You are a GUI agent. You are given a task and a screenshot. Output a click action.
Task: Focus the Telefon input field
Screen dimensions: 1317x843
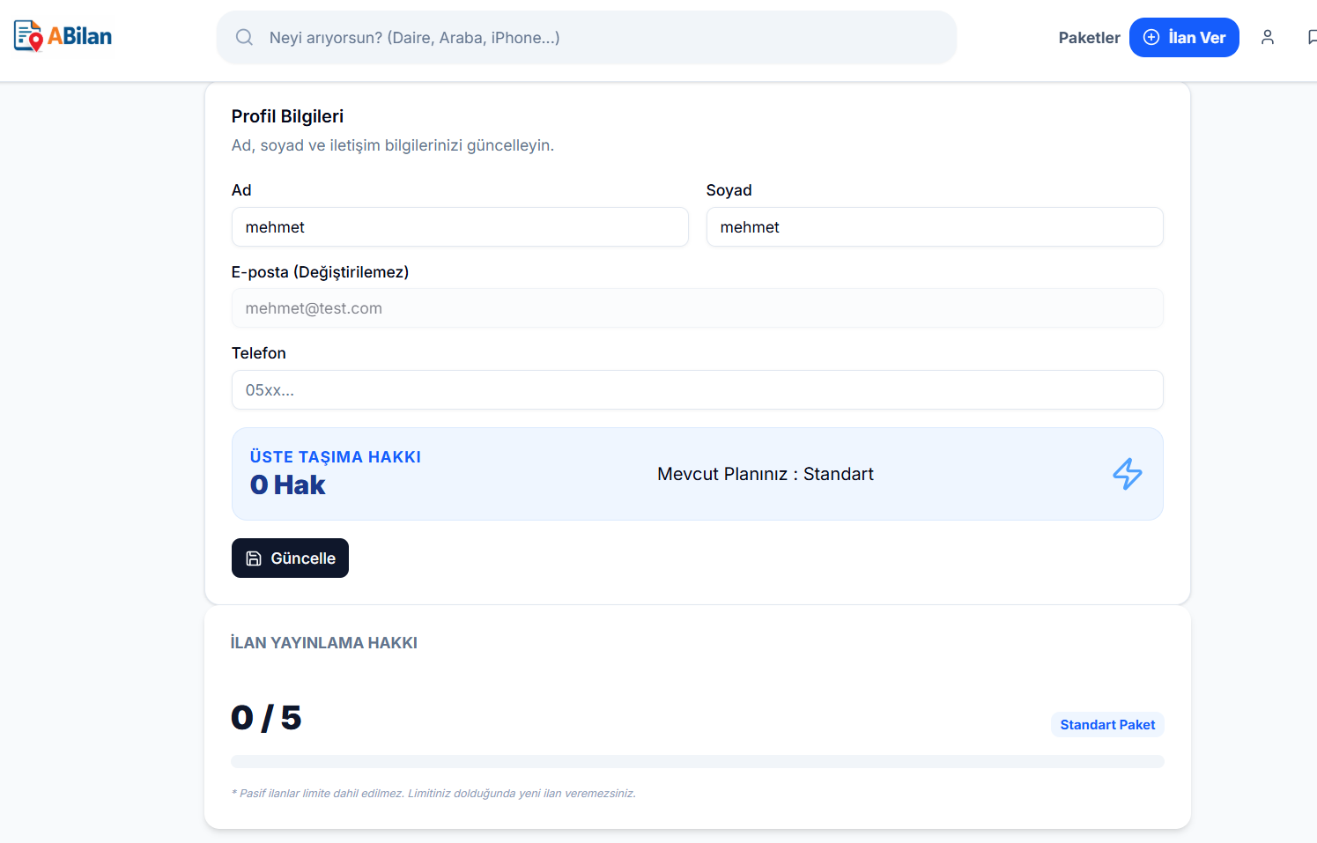click(x=696, y=390)
